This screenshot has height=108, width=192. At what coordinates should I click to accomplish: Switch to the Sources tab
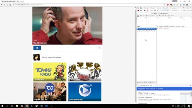(159, 8)
